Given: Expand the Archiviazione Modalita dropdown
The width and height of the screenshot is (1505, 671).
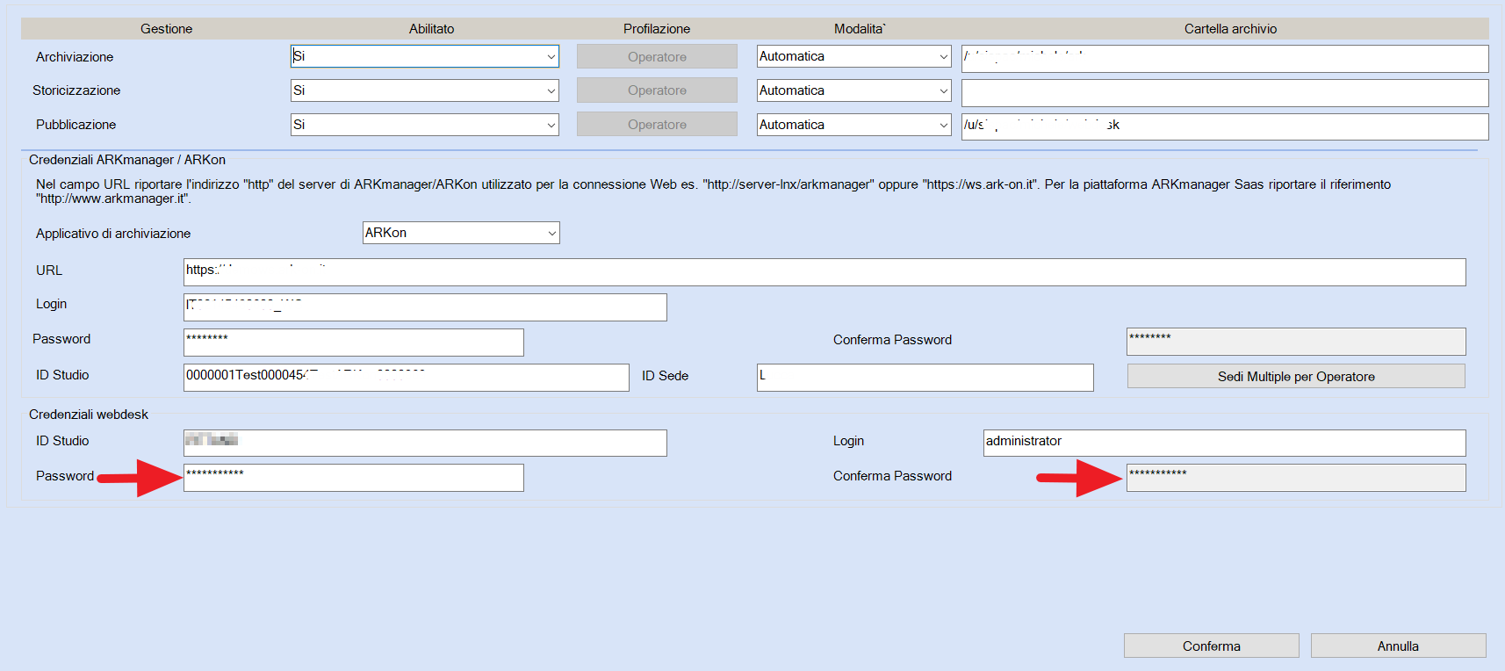Looking at the screenshot, I should 853,56.
